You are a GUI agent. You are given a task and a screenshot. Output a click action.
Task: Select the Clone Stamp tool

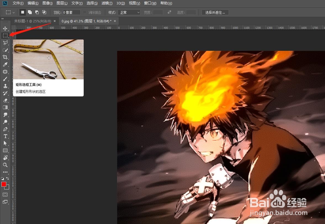(x=5, y=86)
